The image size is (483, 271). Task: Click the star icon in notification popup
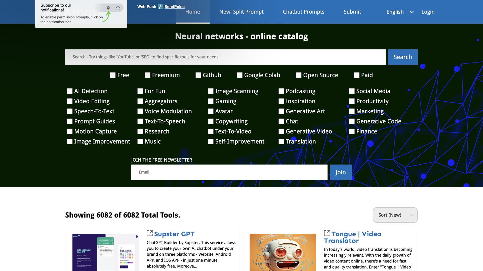pos(118,8)
